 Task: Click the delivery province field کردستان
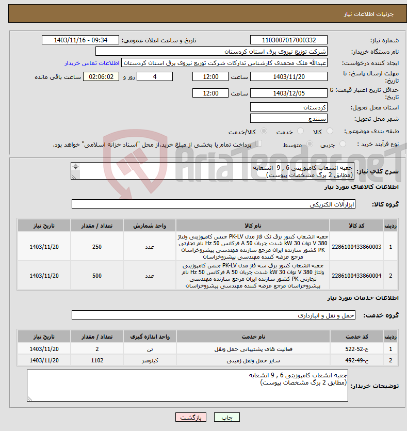click(x=289, y=107)
